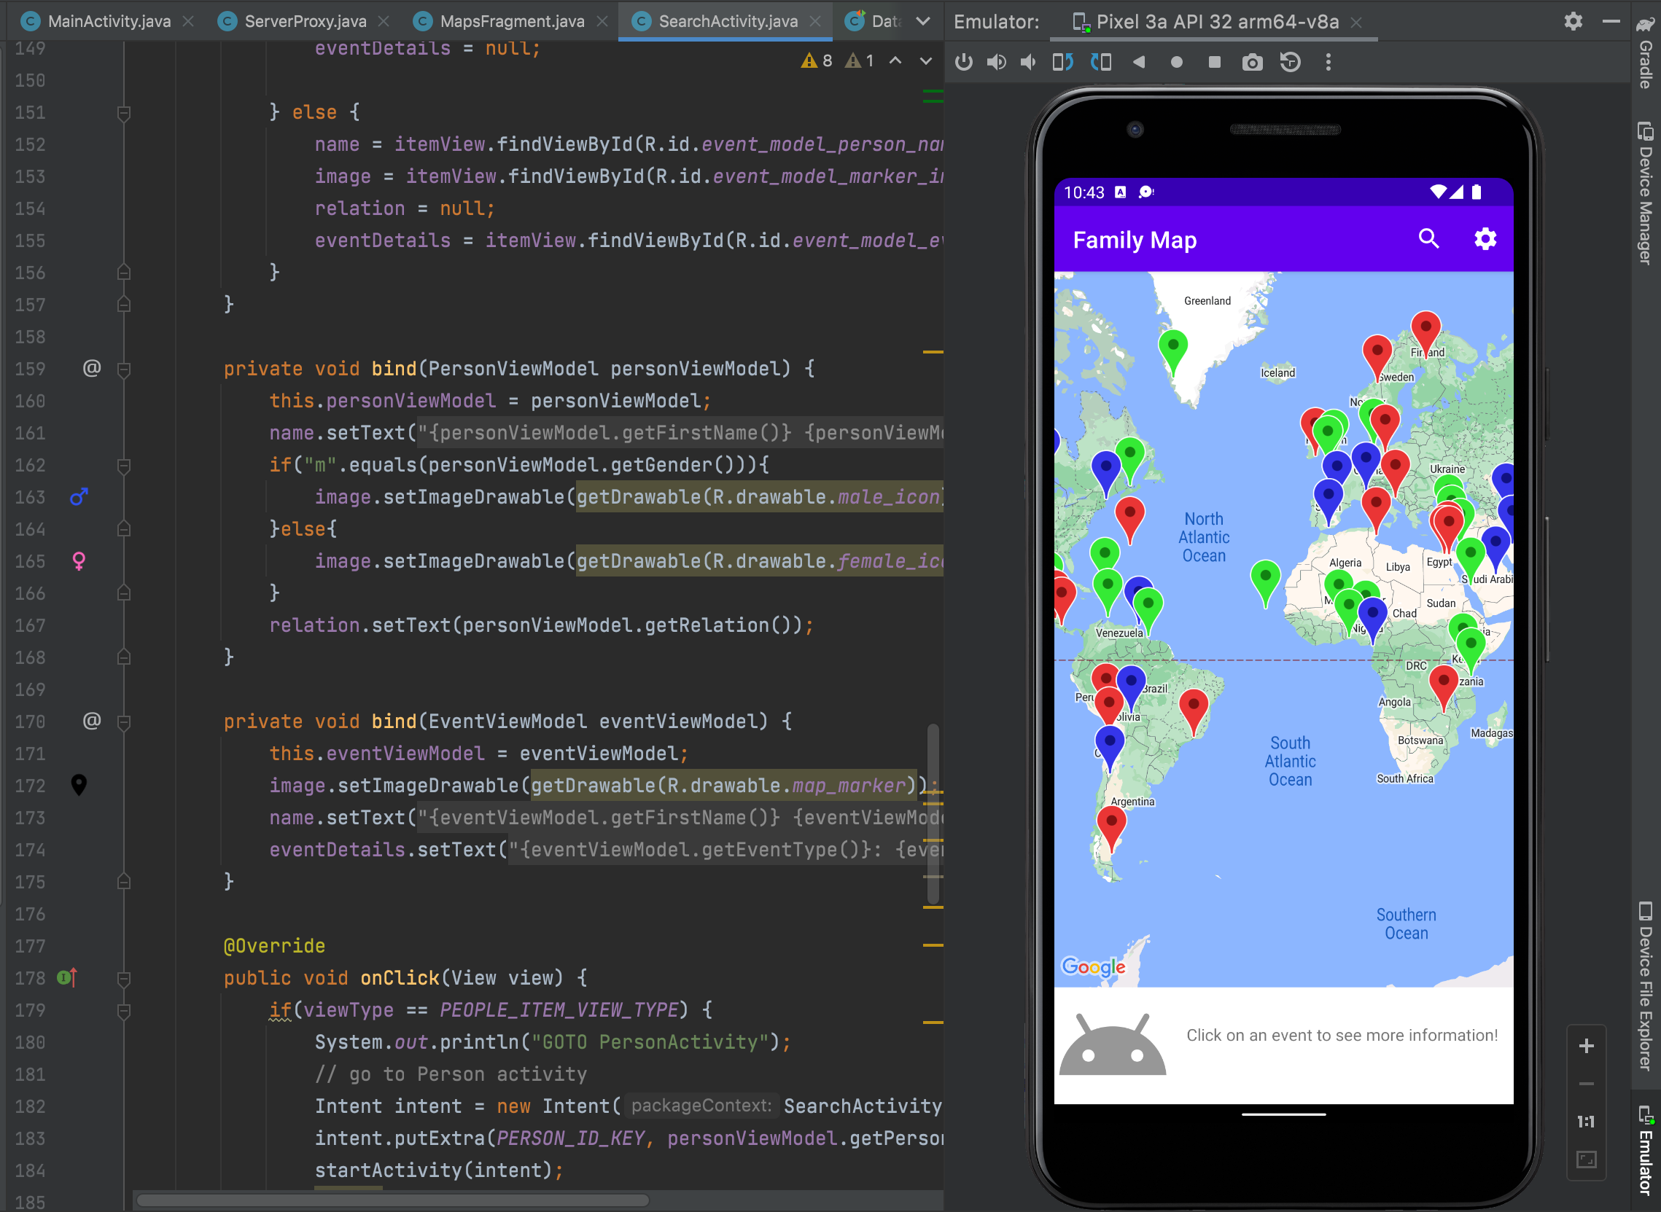The width and height of the screenshot is (1661, 1212).
Task: Show hidden editor tabs dropdown
Action: pyautogui.click(x=923, y=21)
